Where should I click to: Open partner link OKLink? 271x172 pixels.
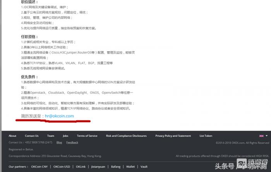pos(81,167)
